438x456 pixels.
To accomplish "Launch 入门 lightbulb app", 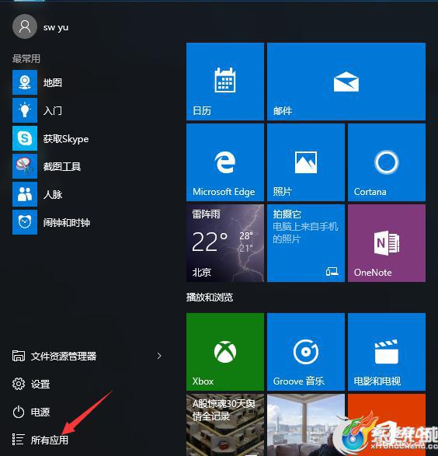I will click(25, 110).
